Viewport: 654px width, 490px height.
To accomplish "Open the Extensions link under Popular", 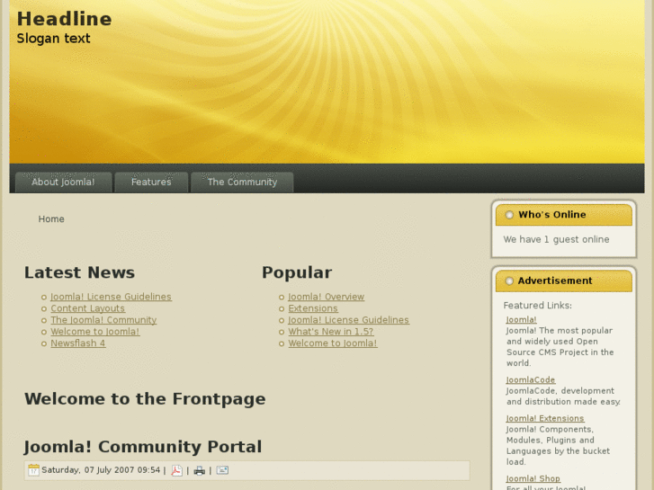I will pos(313,308).
